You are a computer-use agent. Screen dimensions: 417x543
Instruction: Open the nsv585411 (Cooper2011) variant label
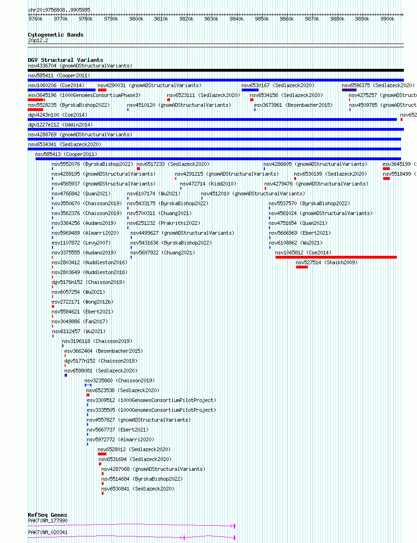59,75
